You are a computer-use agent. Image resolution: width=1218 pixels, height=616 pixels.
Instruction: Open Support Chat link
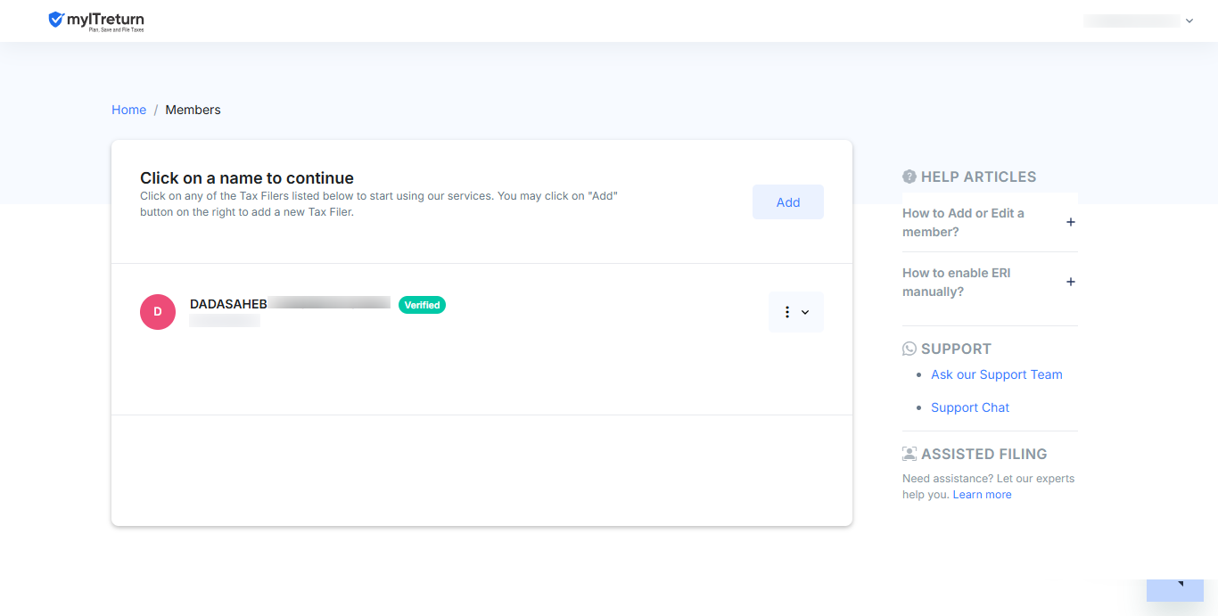click(970, 407)
